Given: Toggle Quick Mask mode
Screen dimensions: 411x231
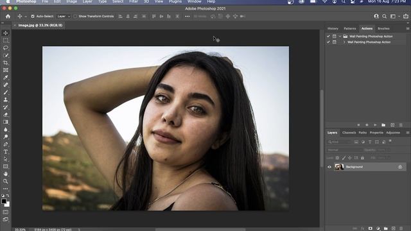Looking at the screenshot, I should (6, 212).
